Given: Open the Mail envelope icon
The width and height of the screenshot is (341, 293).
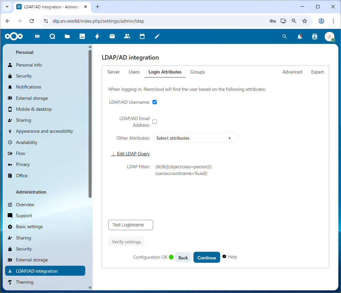Looking at the screenshot, I should coord(112,37).
